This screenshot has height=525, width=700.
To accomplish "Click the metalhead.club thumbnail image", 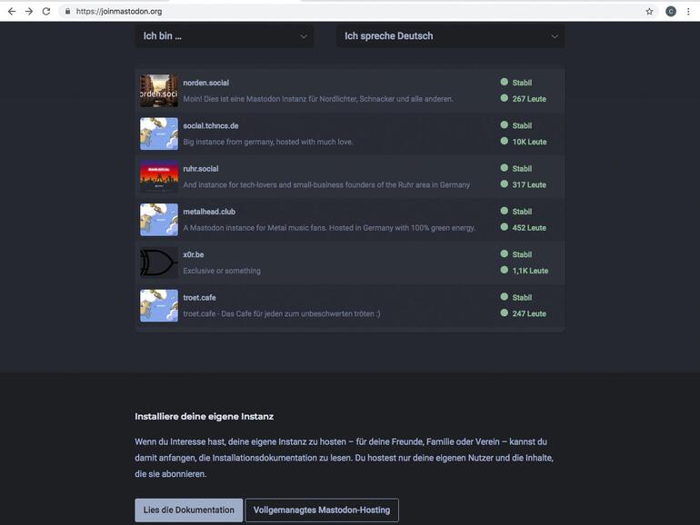I will coord(159,220).
